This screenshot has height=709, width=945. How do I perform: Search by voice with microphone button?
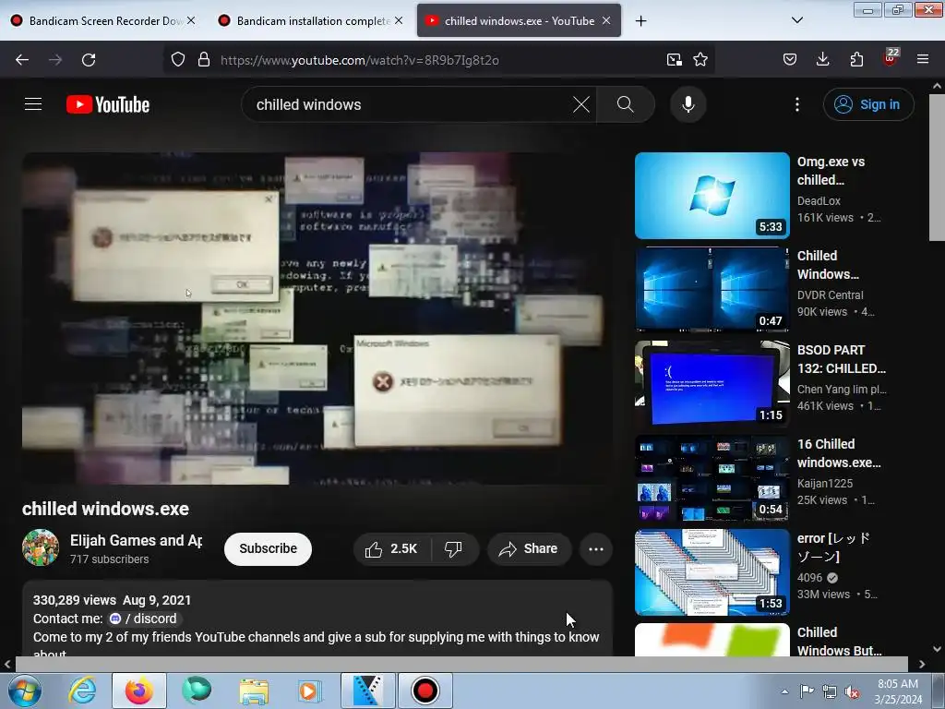point(688,104)
